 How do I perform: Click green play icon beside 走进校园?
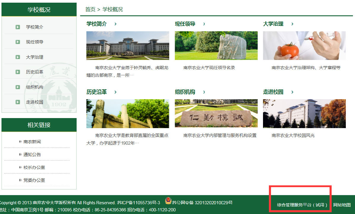click(18, 102)
